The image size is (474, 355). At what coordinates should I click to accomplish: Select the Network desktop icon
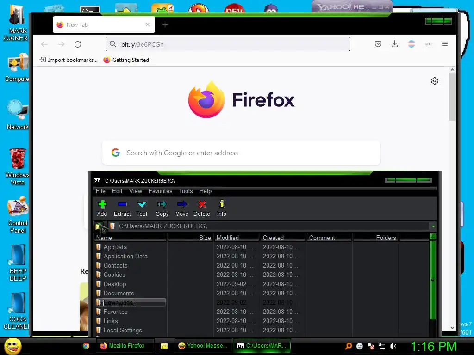[x=18, y=115]
